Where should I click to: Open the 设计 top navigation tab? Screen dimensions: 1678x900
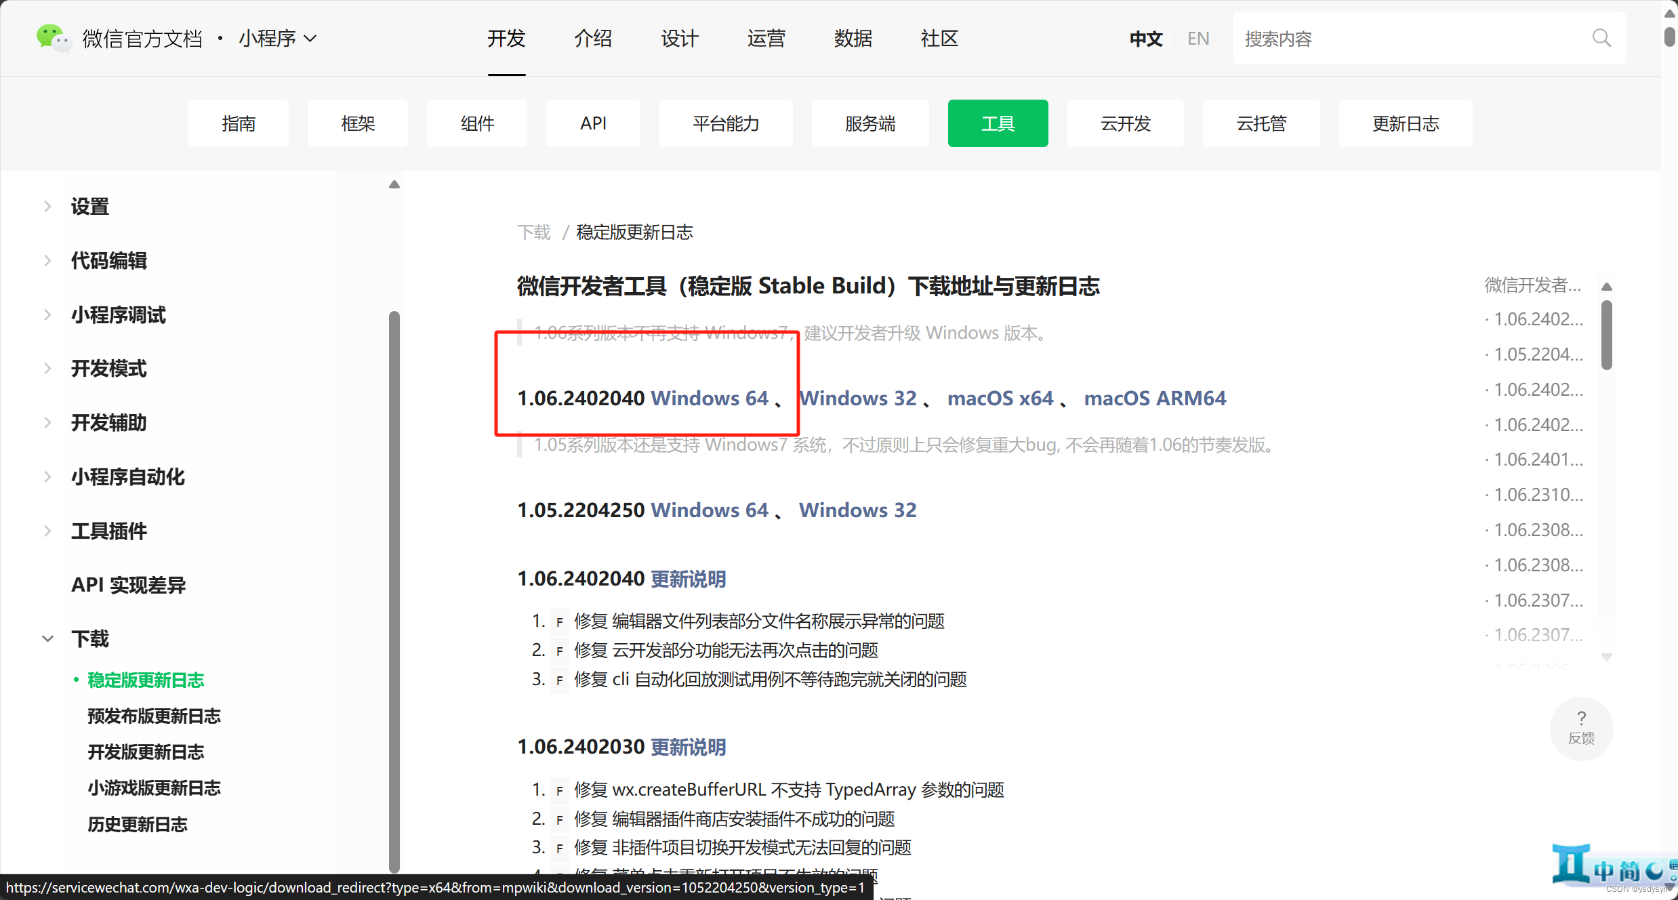(680, 39)
